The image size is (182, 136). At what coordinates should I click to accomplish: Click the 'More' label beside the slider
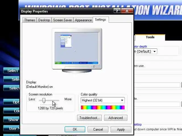coord(68,99)
